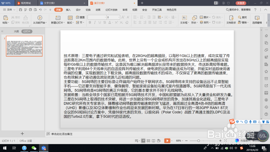Click the Copy (复制) button

point(15,22)
